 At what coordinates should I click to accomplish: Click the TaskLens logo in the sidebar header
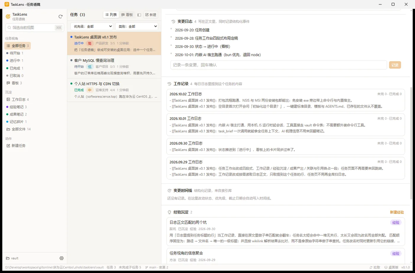point(8,17)
